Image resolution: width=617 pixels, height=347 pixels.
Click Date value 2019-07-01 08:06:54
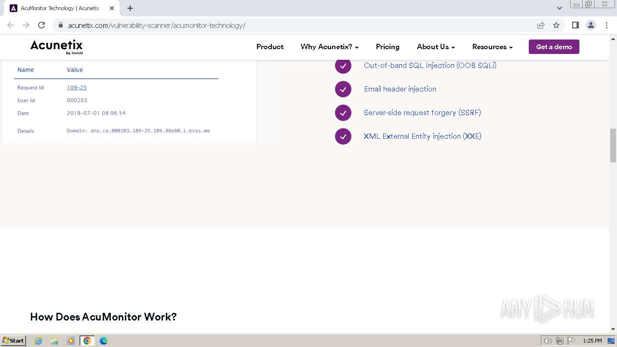tap(96, 113)
